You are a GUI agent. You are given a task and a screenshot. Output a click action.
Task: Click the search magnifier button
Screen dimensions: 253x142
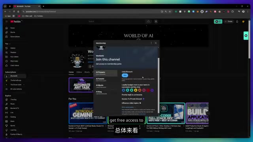(149, 21)
